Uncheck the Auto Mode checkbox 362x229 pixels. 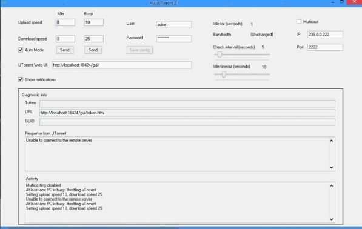[21, 50]
